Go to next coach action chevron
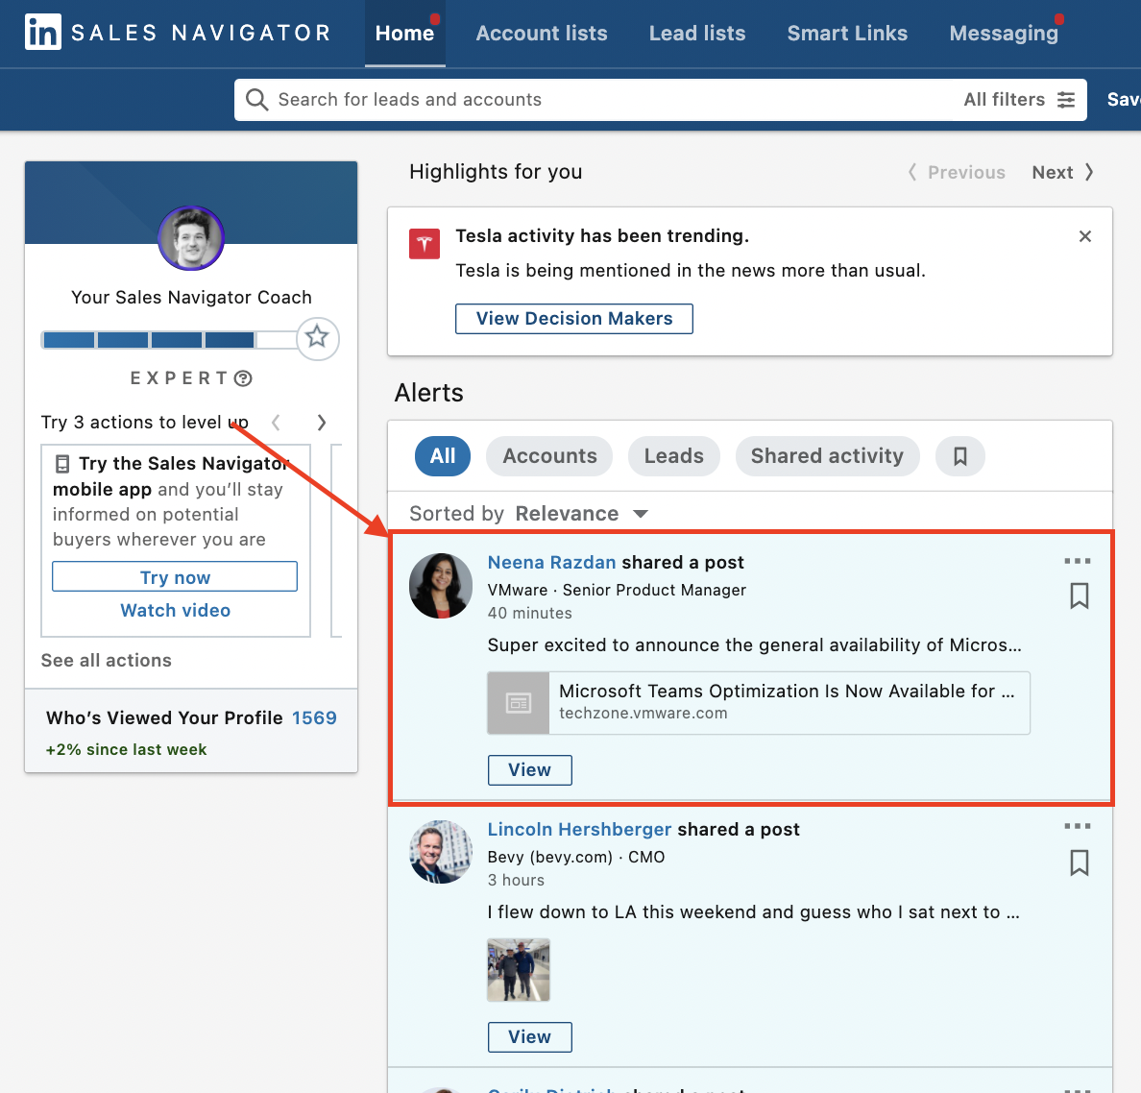Viewport: 1141px width, 1093px height. 322,423
